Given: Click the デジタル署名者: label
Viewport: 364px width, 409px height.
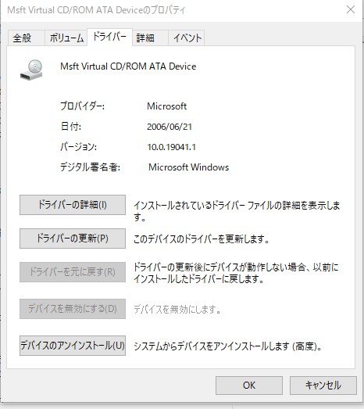Looking at the screenshot, I should [x=90, y=167].
